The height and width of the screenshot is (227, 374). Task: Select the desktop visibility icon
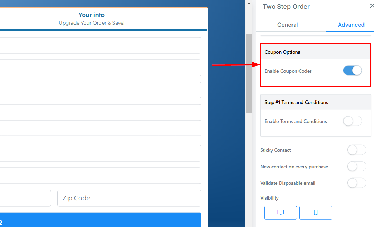(281, 213)
